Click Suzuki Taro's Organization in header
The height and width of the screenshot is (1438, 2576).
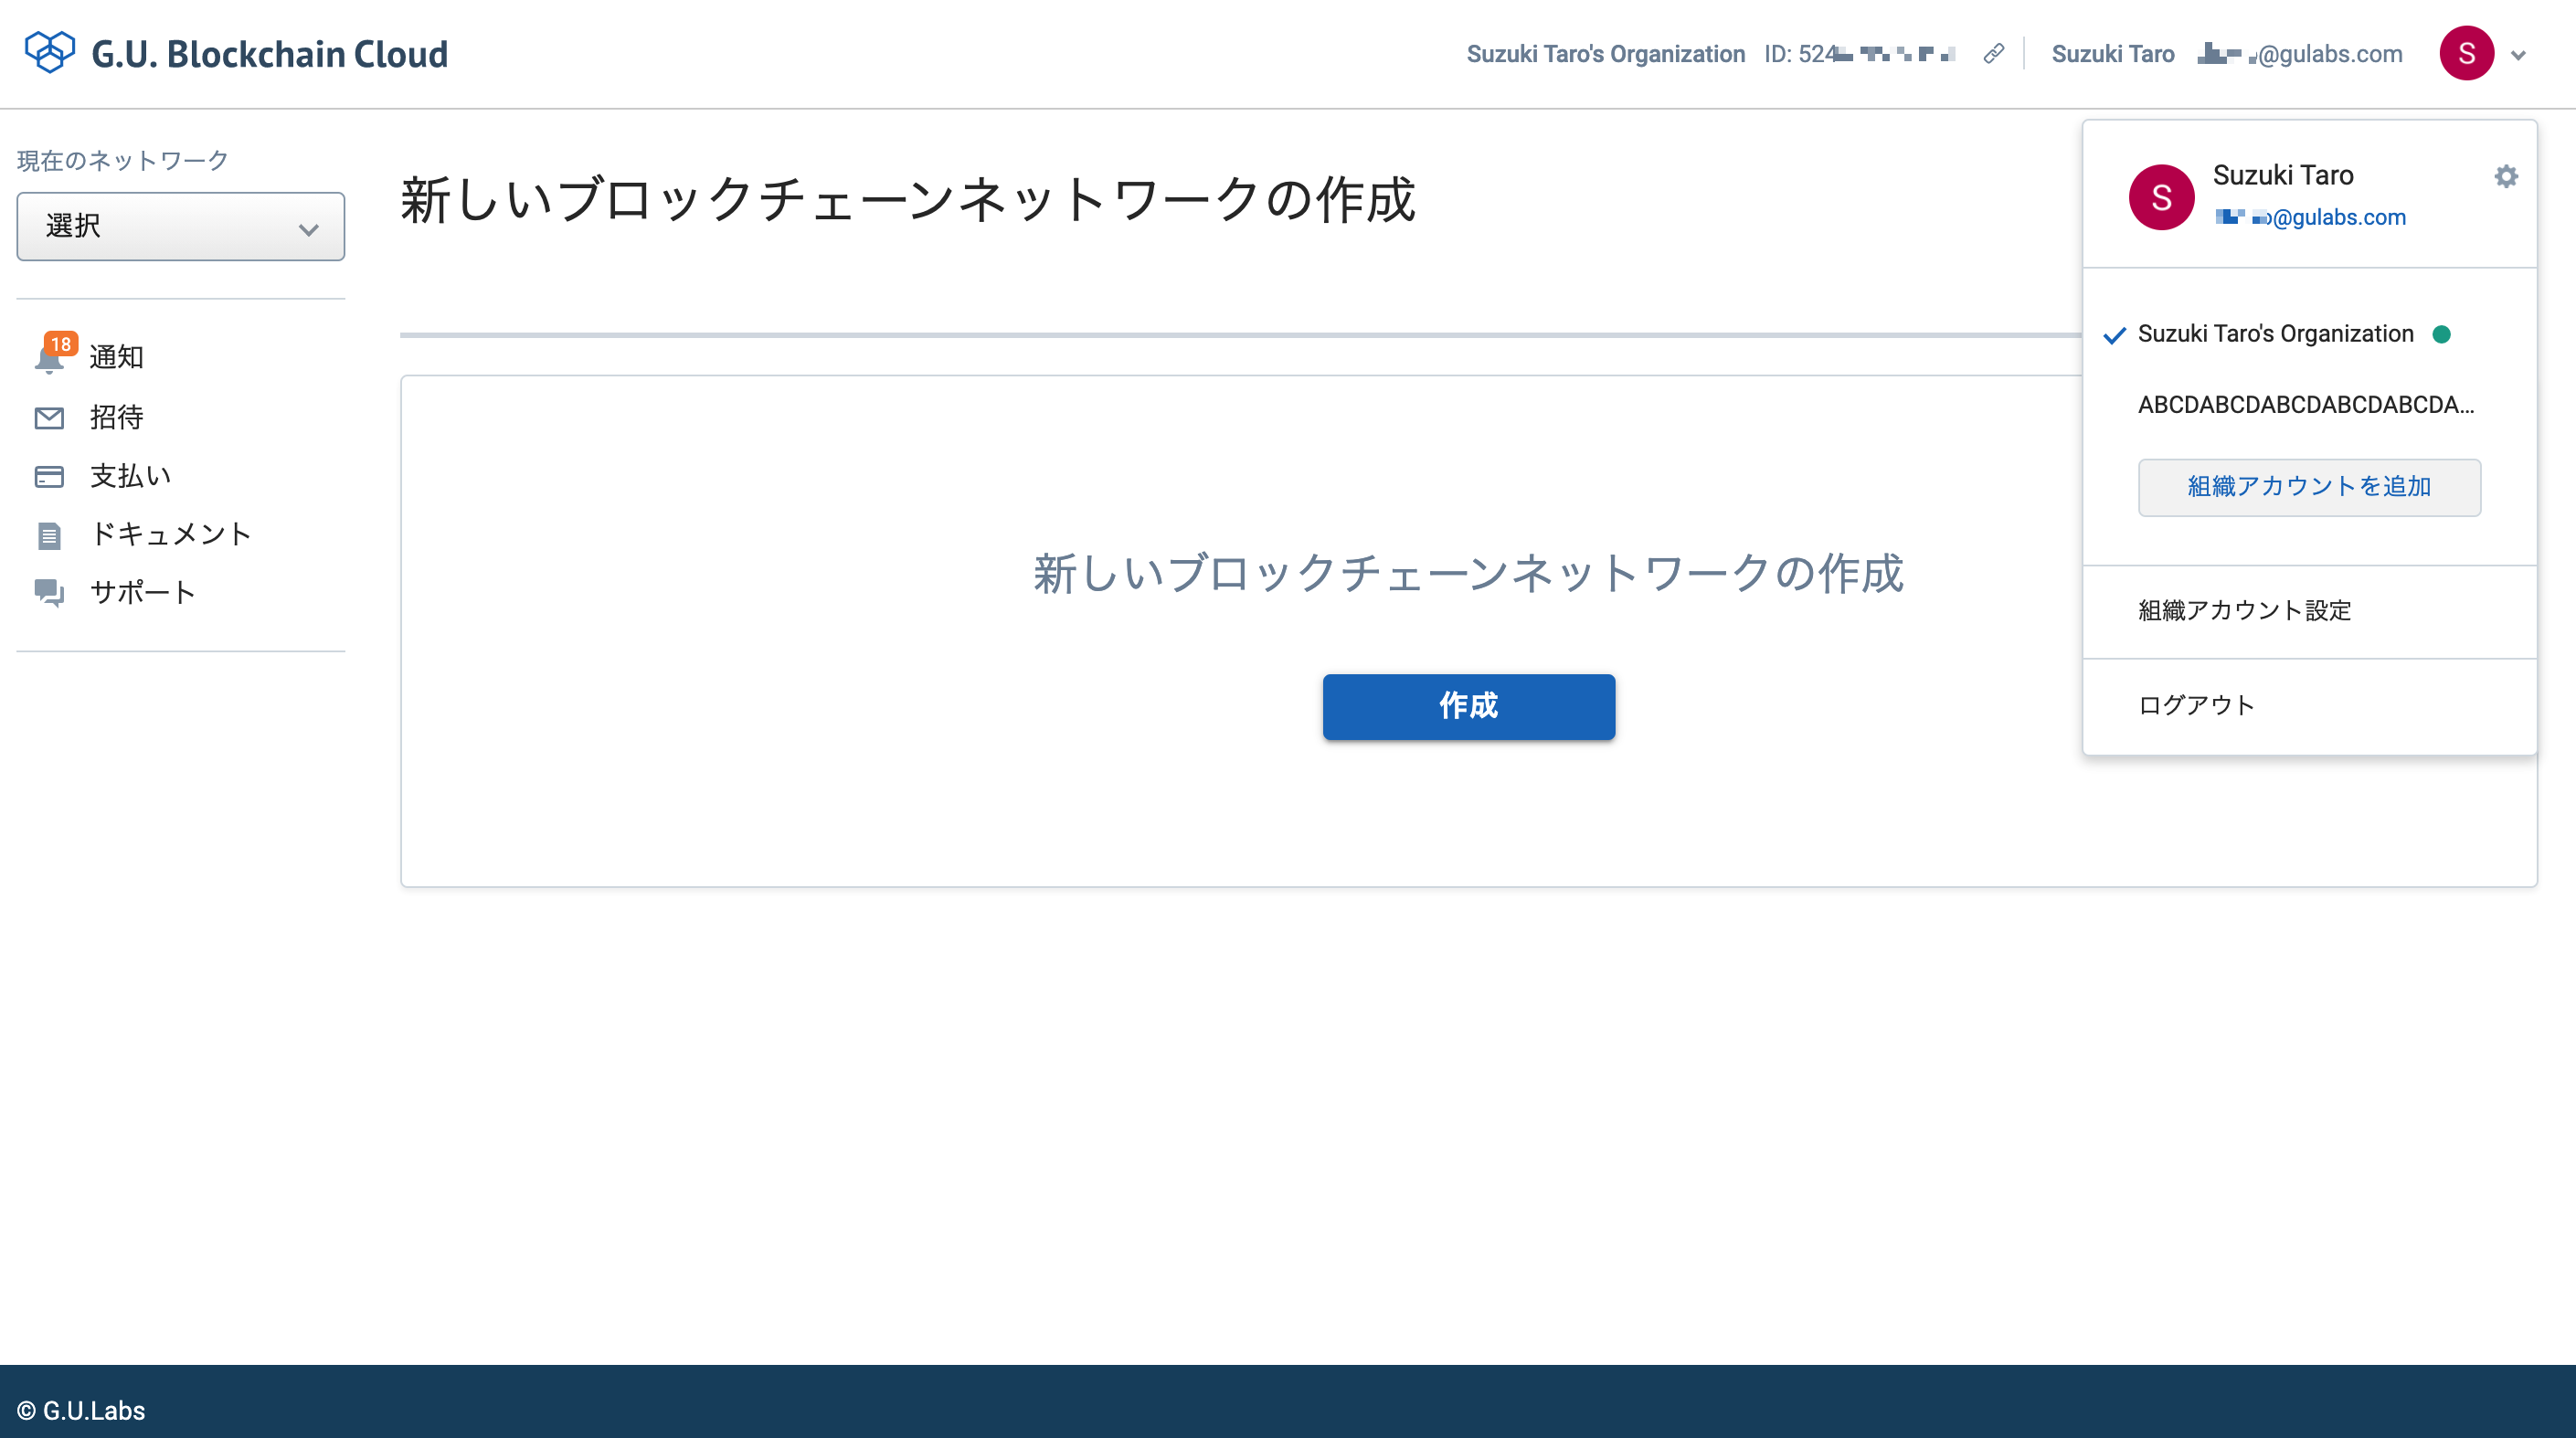click(1606, 54)
